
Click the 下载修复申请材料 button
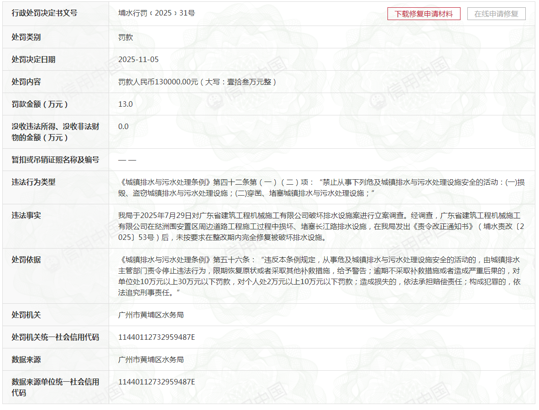click(424, 14)
